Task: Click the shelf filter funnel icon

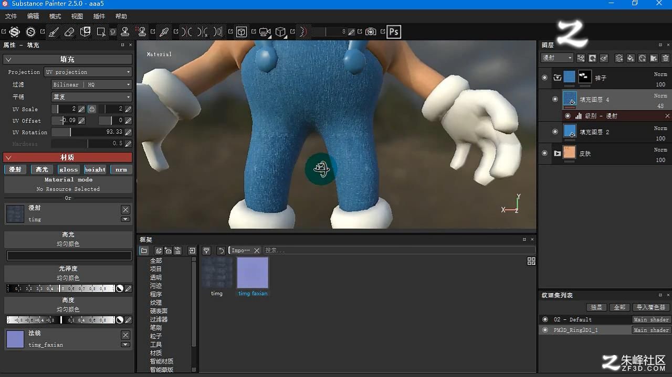Action: click(x=206, y=251)
